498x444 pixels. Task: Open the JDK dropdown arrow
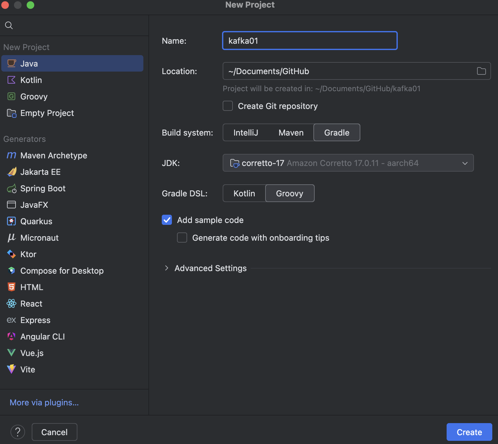(x=465, y=163)
